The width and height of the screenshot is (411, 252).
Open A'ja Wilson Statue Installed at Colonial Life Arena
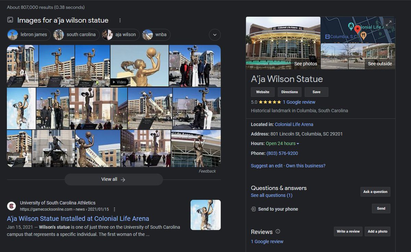click(x=78, y=218)
